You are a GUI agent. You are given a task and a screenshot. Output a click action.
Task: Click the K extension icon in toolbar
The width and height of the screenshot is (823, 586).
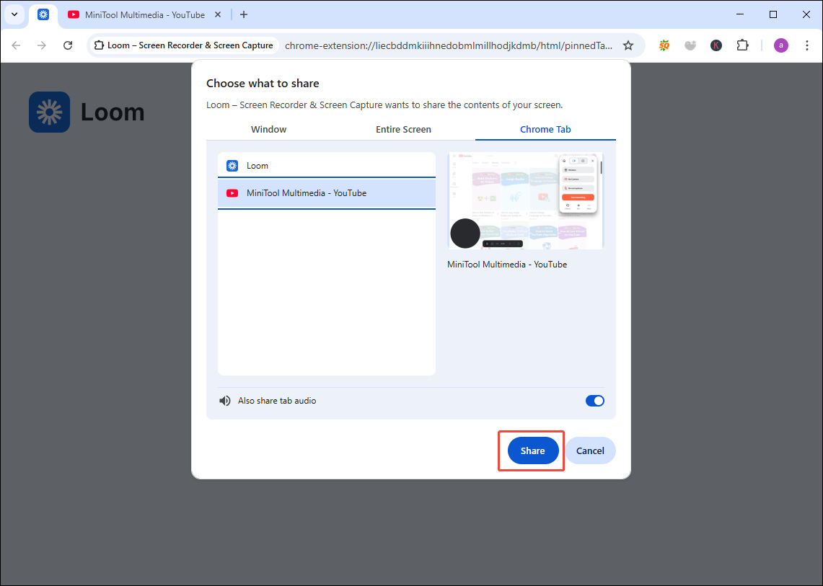716,45
